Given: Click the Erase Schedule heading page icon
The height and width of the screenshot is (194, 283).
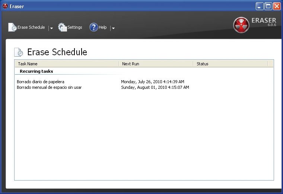Looking at the screenshot, I should click(x=19, y=52).
